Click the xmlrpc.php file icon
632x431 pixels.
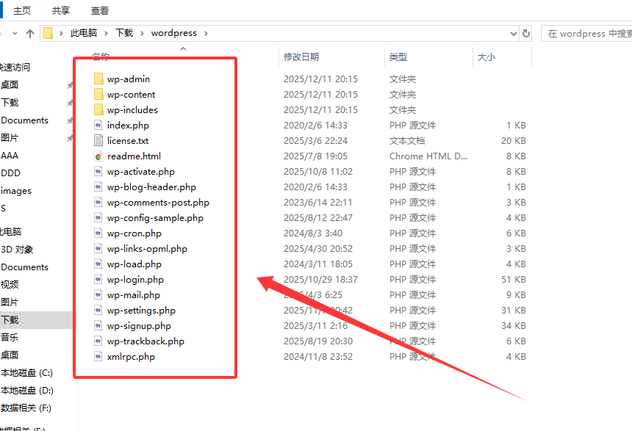point(98,357)
